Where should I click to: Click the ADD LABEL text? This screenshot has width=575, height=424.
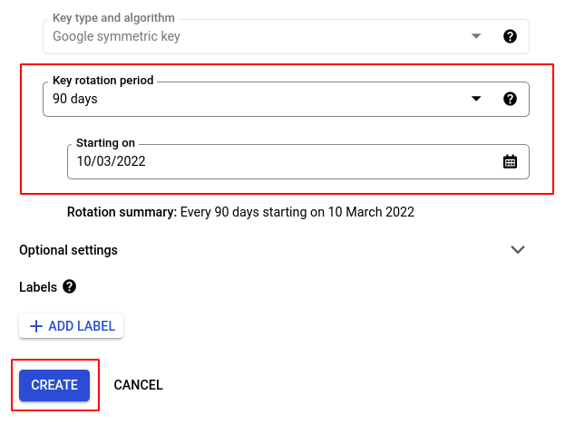click(x=82, y=326)
